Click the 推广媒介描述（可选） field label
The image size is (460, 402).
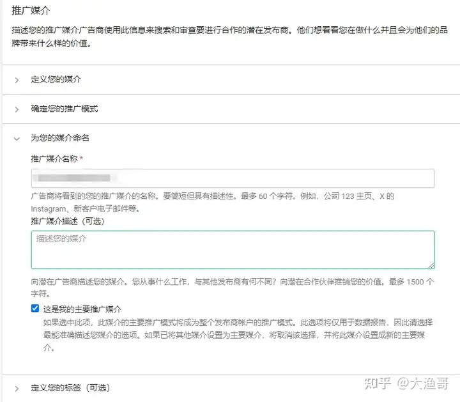(x=68, y=221)
